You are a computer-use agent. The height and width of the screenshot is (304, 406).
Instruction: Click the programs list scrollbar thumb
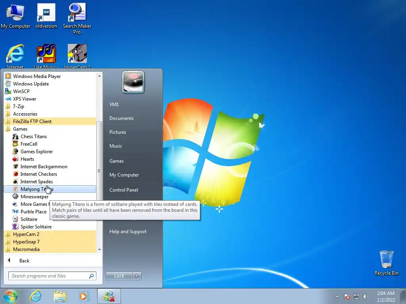[x=100, y=171]
